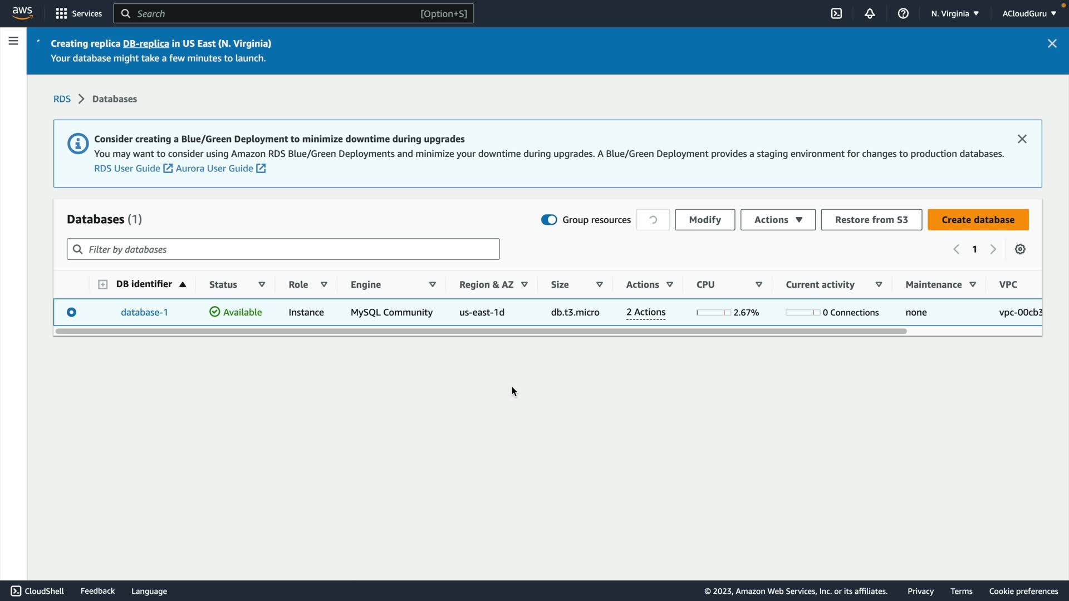Open CloudShell icon in top navigation bar

point(836,13)
